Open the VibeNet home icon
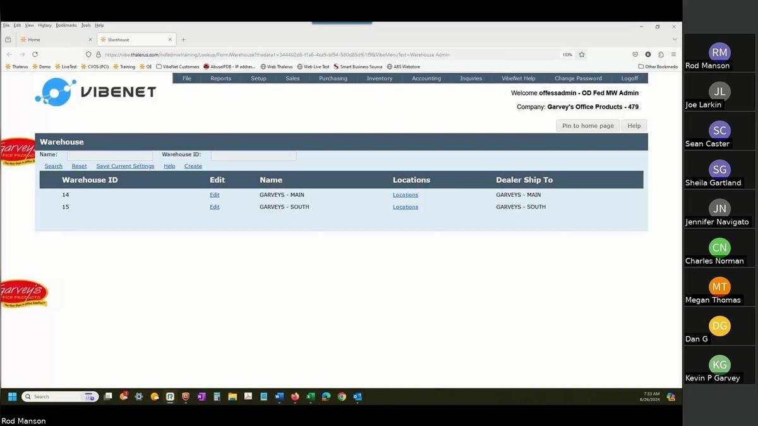Screen dimensions: 758x426 tap(56, 92)
